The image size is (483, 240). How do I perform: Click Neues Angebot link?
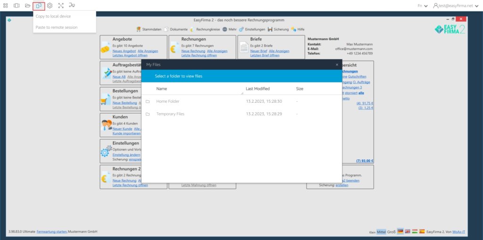pyautogui.click(x=124, y=51)
